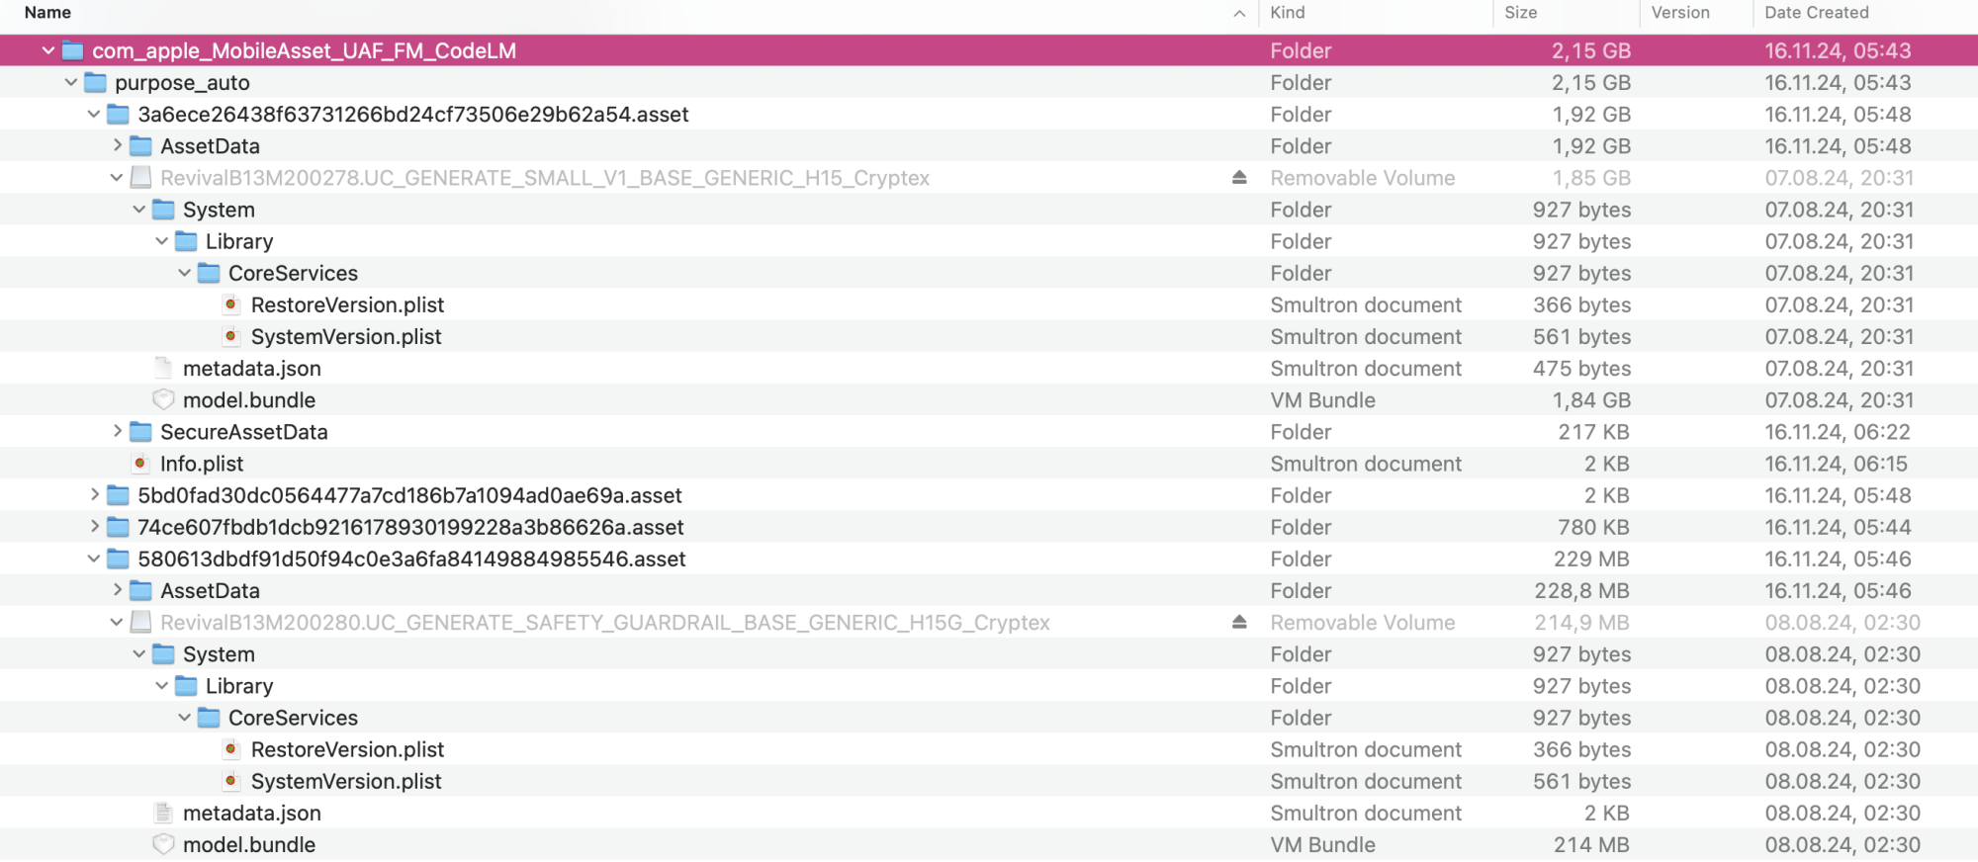Click the System folder icon dated 07.08.24
The image size is (1978, 862).
163,210
